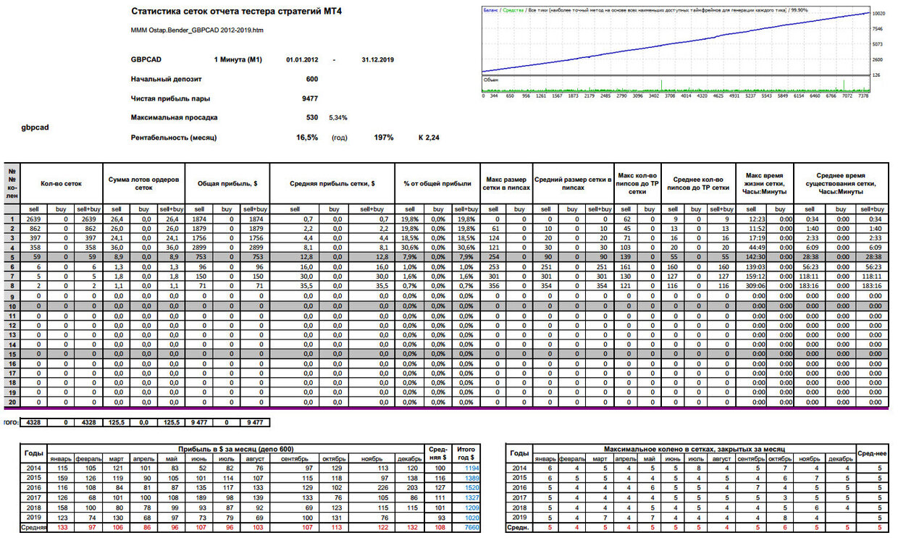Click blue grand total '7660'

coord(465,528)
